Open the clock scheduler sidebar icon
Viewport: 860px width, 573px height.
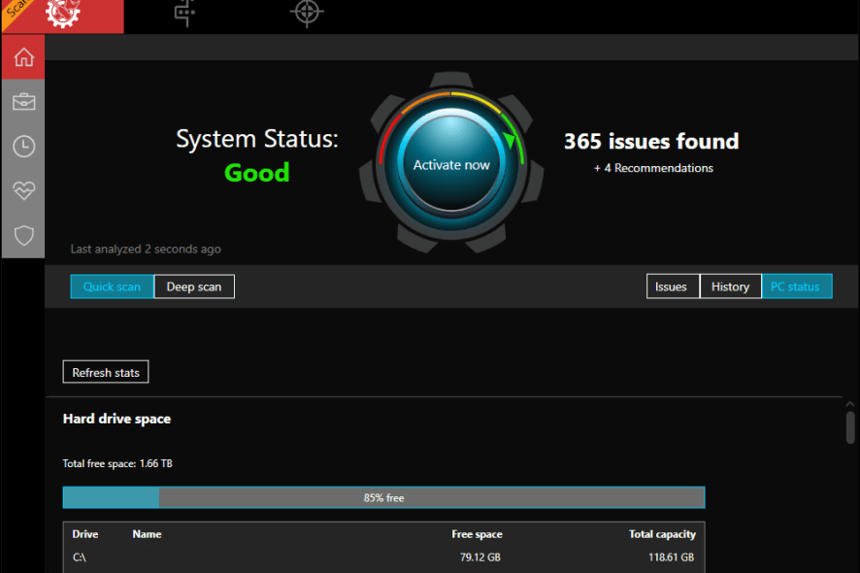point(23,147)
